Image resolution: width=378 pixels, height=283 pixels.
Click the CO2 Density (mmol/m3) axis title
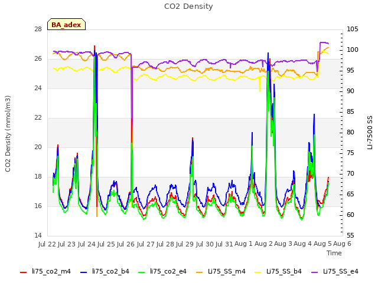click(x=8, y=134)
